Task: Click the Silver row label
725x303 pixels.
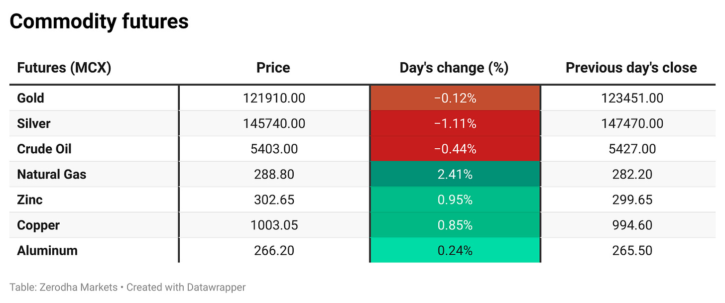Action: 33,123
